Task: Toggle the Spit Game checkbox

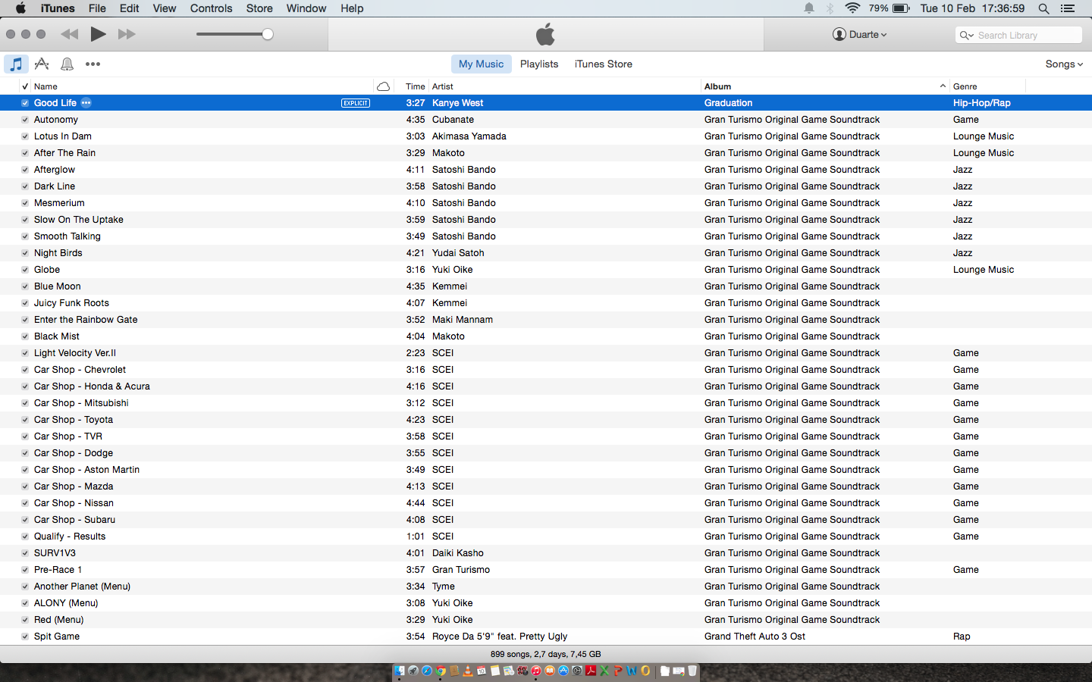Action: pos(25,637)
